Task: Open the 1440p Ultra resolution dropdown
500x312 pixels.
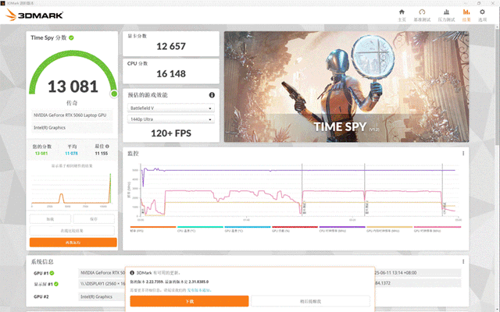Action: click(x=171, y=119)
